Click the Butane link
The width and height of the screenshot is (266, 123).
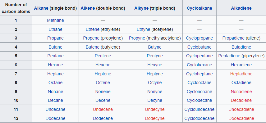56,47
